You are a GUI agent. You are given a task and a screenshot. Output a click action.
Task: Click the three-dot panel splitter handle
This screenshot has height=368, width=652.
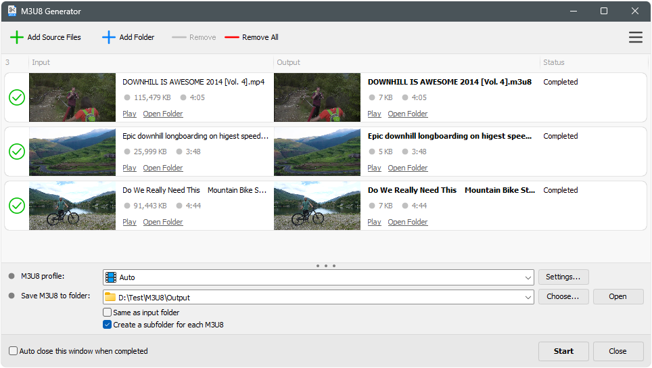click(326, 266)
